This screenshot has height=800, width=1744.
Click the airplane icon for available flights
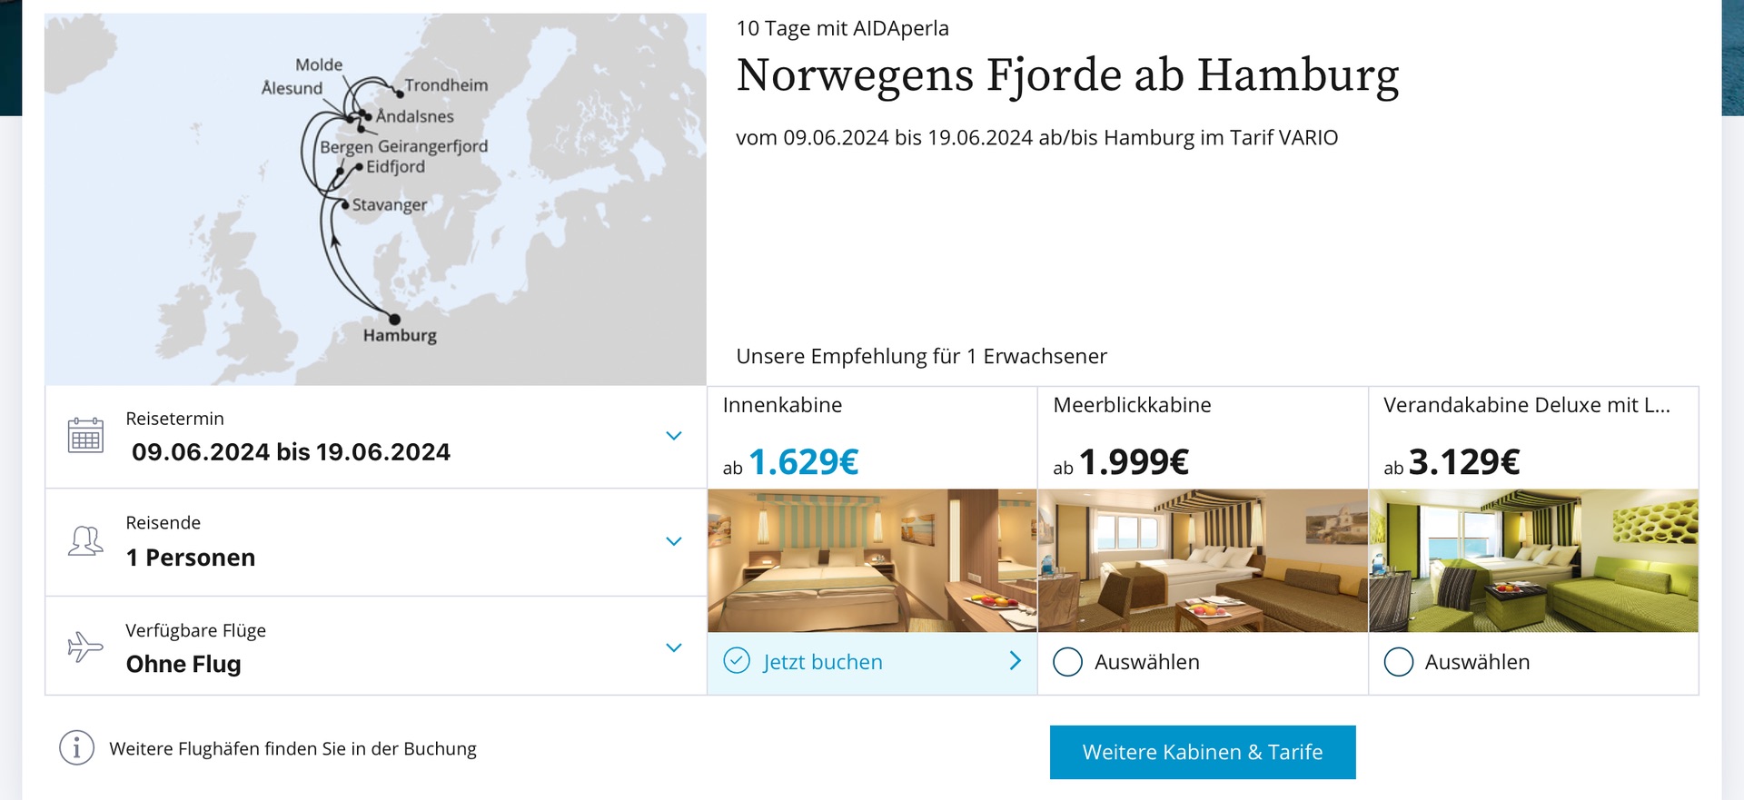(x=85, y=647)
